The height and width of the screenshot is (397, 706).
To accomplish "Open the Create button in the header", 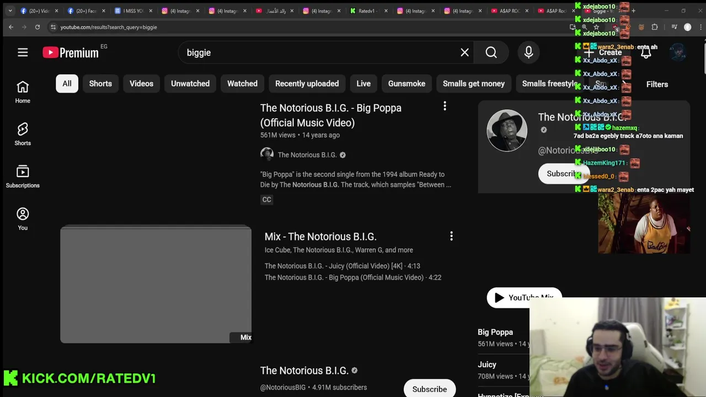I will (x=605, y=52).
